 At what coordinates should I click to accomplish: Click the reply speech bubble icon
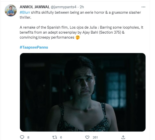point(22,137)
